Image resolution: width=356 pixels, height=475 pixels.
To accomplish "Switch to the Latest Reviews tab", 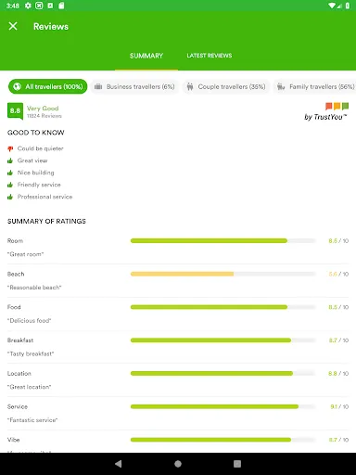I will pyautogui.click(x=210, y=56).
